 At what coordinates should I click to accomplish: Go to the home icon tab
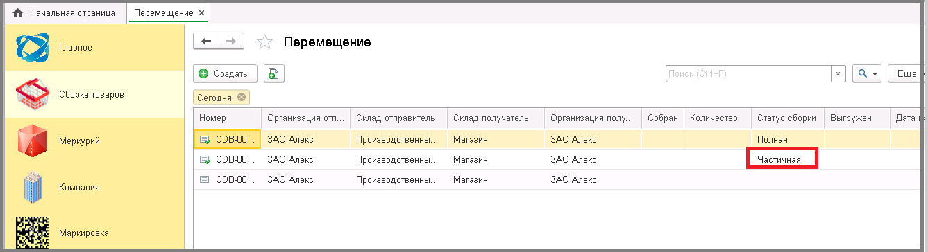point(18,13)
